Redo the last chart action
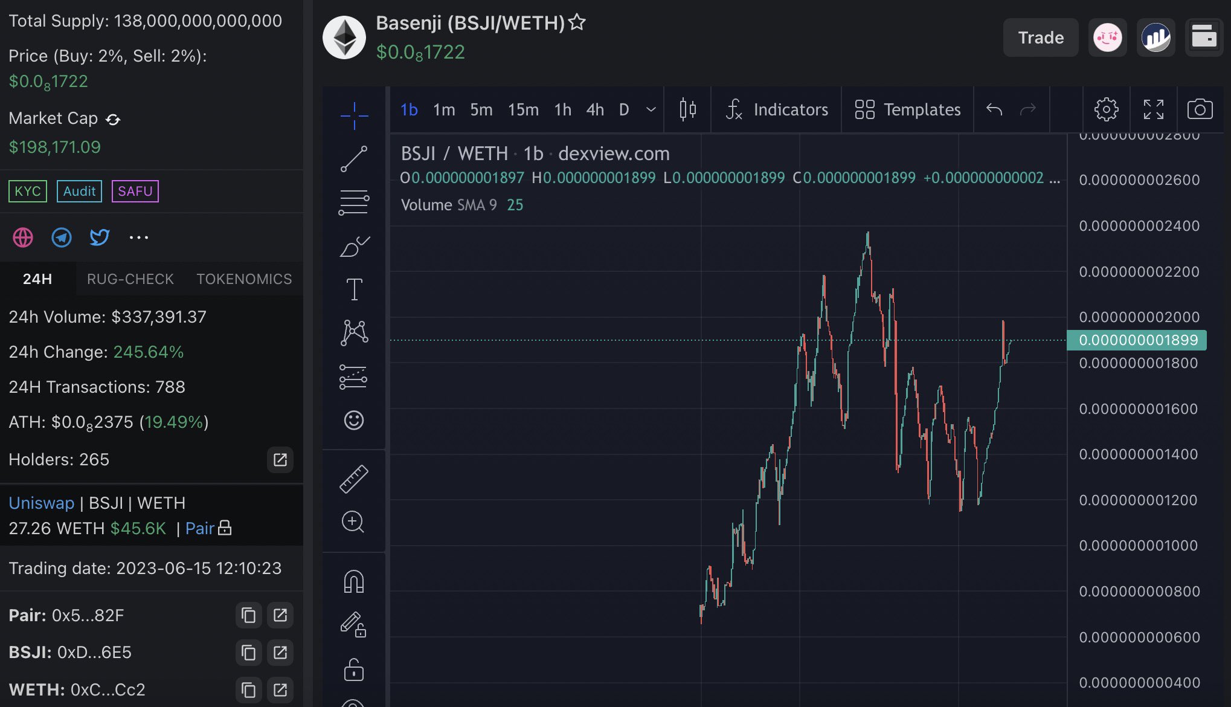 point(1028,109)
